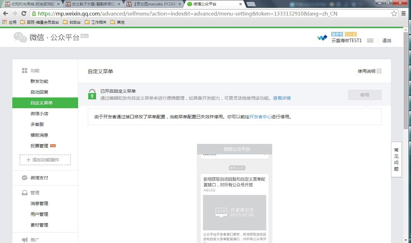
Task: Click the green padlock in the address bar
Action: pos(34,14)
